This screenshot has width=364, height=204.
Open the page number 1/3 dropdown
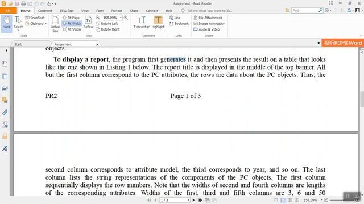pyautogui.click(x=188, y=200)
